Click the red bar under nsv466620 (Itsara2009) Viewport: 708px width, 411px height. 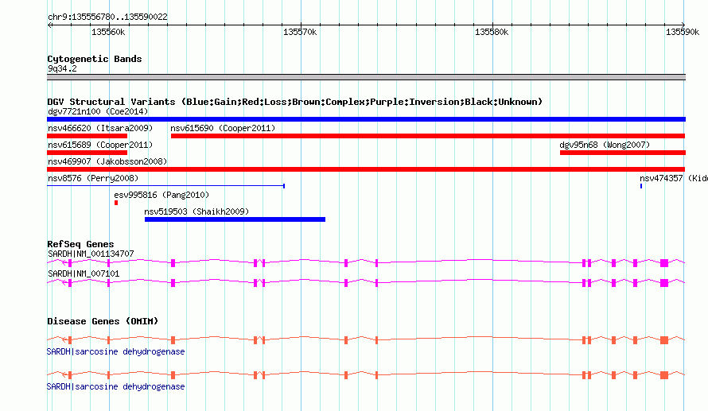pyautogui.click(x=88, y=136)
